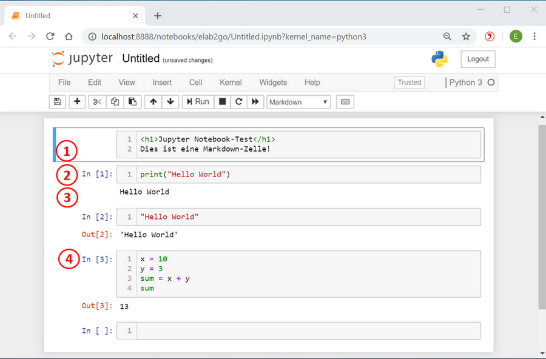Click the Python 3 kernel name
Viewport: 546px width, 359px height.
coord(465,82)
